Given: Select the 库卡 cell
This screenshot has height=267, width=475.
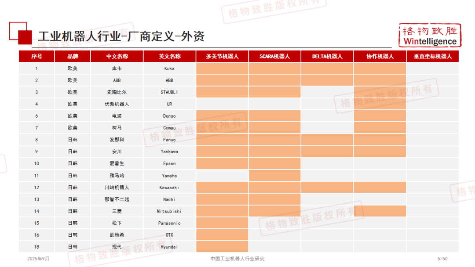Looking at the screenshot, I should click(x=117, y=69).
